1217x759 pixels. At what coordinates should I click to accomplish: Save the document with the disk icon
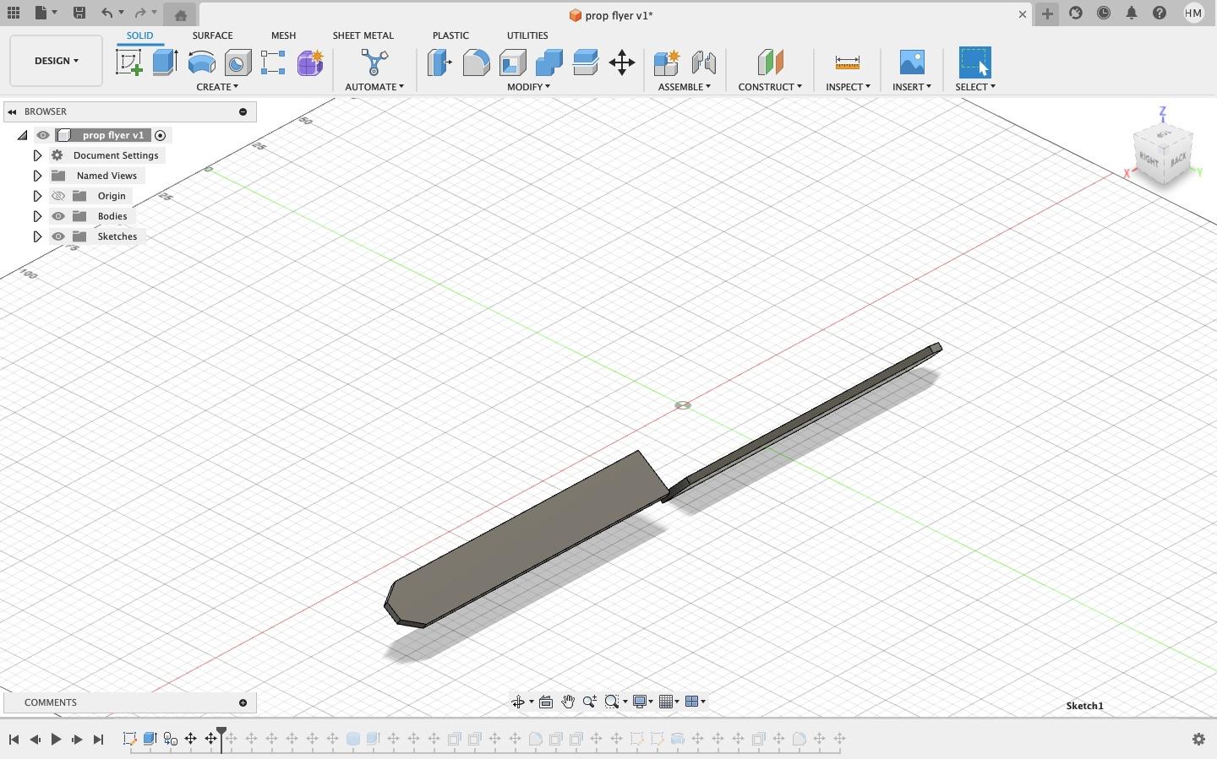(79, 14)
